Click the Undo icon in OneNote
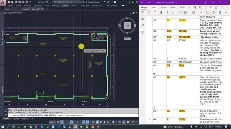Image resolution: width=231 pixels, height=129 pixels. click(x=143, y=13)
